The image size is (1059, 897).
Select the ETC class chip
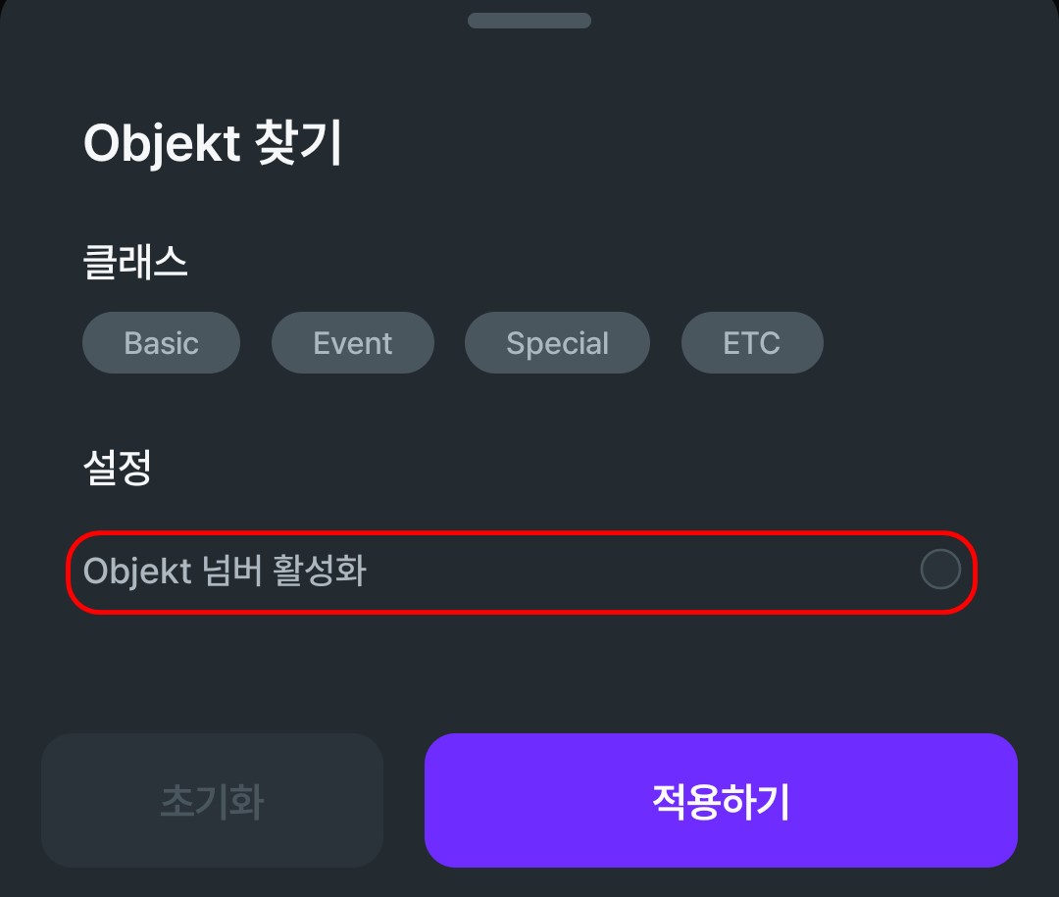(751, 343)
